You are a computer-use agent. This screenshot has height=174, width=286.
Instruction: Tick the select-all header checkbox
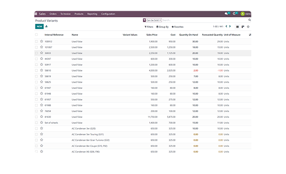click(36, 35)
